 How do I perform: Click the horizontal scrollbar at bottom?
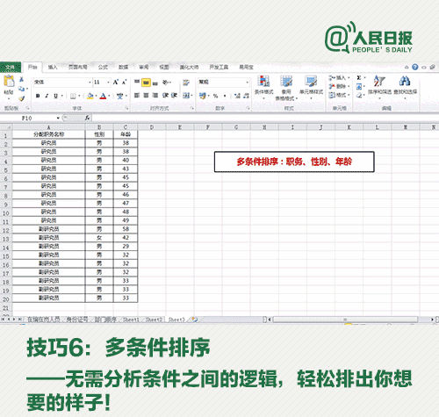click(x=345, y=320)
